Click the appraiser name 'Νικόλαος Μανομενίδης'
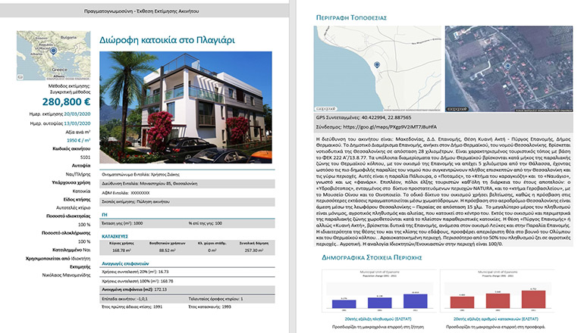584x333 pixels. click(x=66, y=275)
